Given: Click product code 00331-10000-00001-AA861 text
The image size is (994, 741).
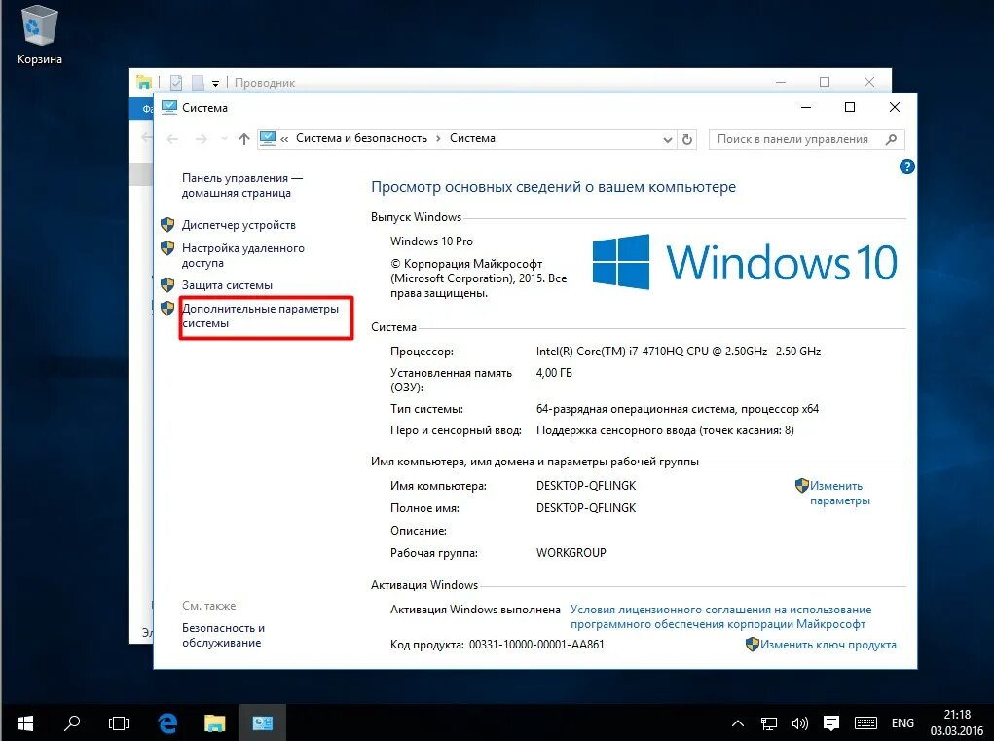Looking at the screenshot, I should pyautogui.click(x=536, y=645).
